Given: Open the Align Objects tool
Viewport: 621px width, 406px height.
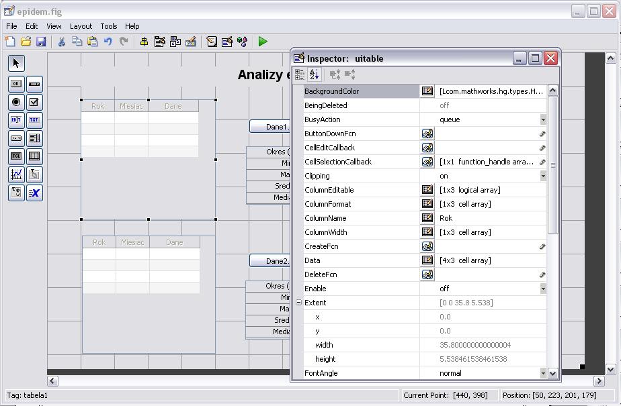Looking at the screenshot, I should pos(144,42).
